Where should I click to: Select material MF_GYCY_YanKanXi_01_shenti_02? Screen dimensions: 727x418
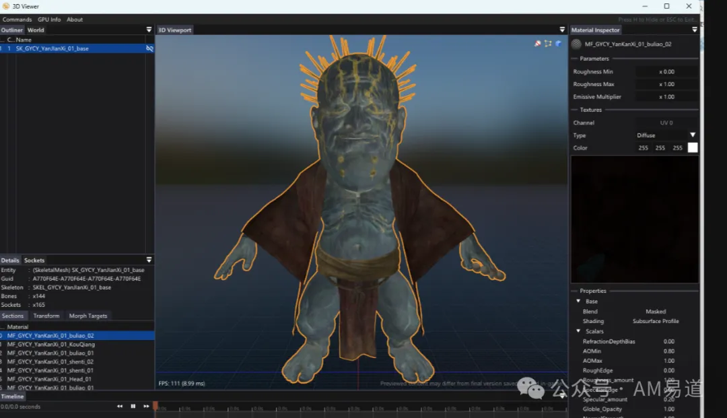(x=77, y=362)
